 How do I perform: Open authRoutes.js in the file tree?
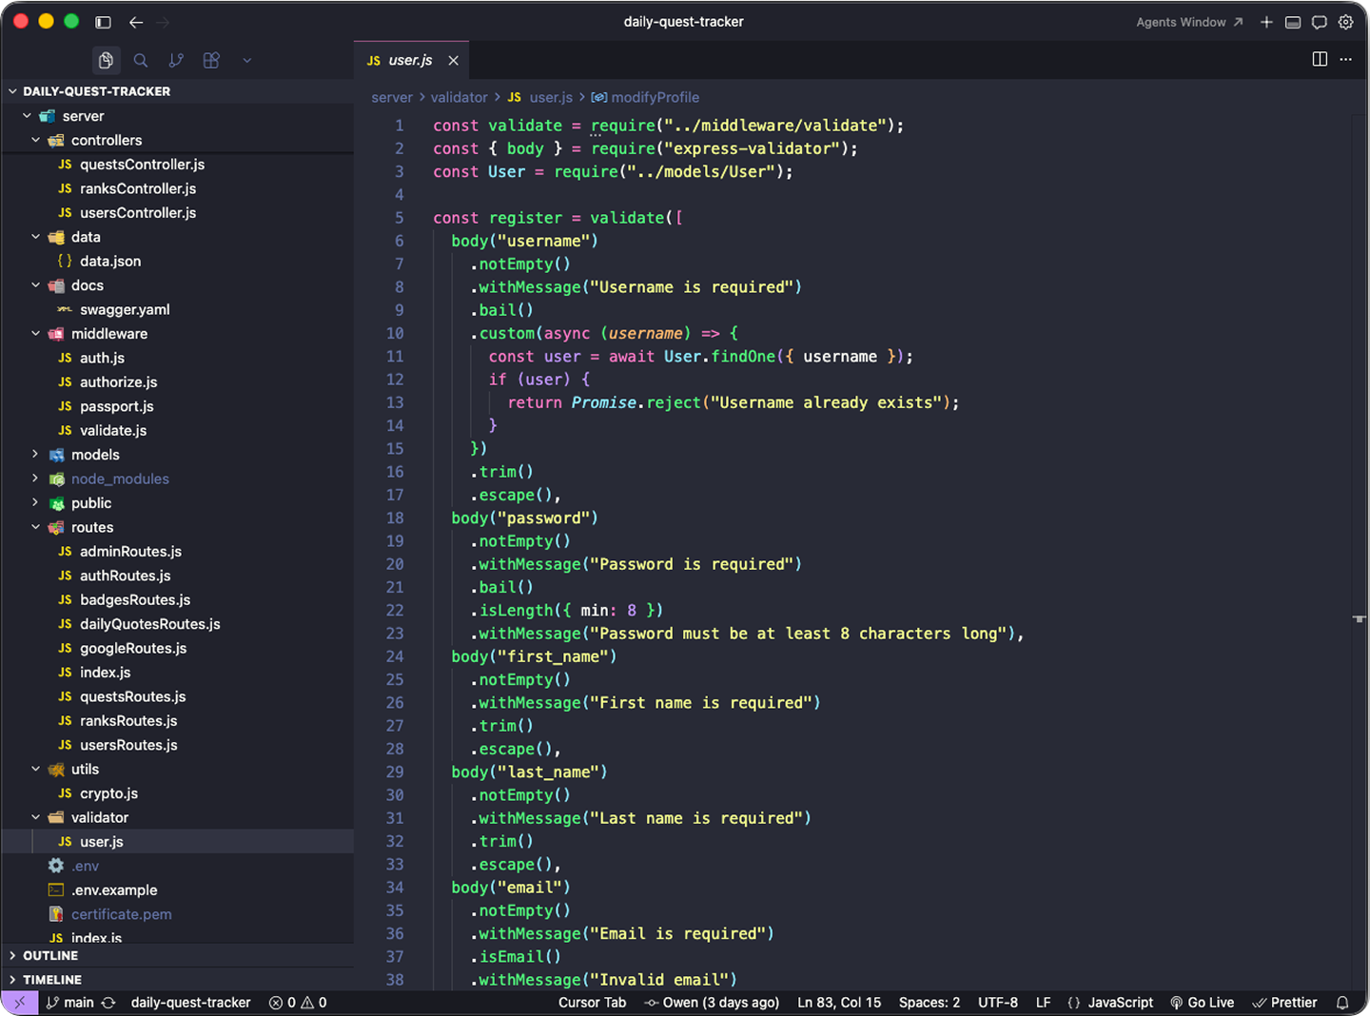(x=125, y=576)
